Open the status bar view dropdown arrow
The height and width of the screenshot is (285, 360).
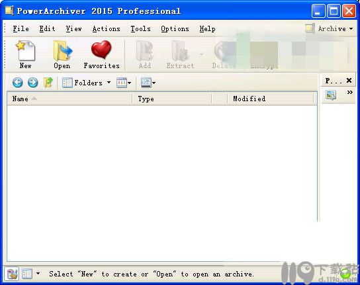pos(38,273)
